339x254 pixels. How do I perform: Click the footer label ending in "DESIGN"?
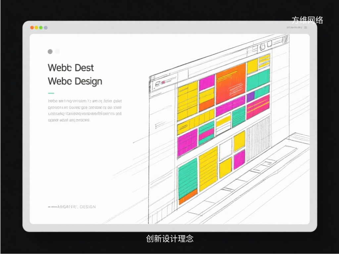[x=72, y=207]
